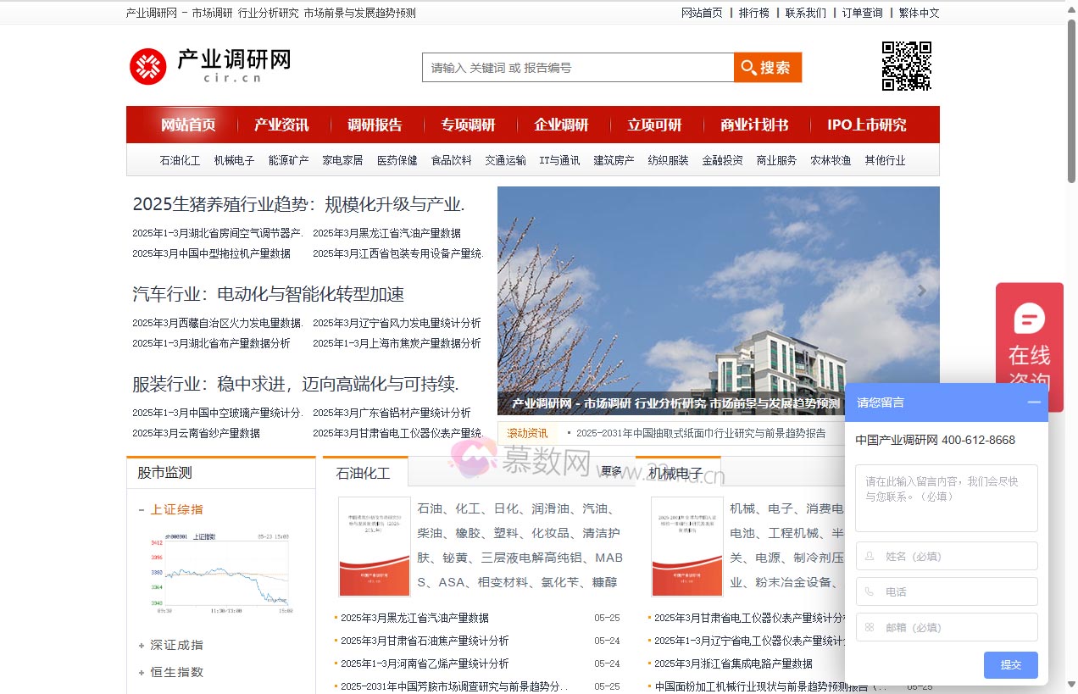Click the email icon in 邮箱 field

pos(870,627)
